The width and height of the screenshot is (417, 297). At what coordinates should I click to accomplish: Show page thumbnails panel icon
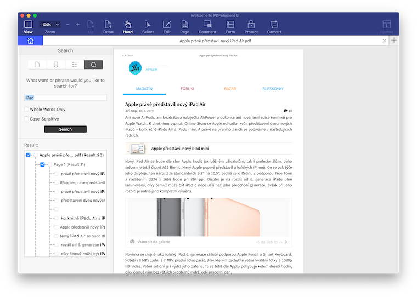tap(37, 65)
